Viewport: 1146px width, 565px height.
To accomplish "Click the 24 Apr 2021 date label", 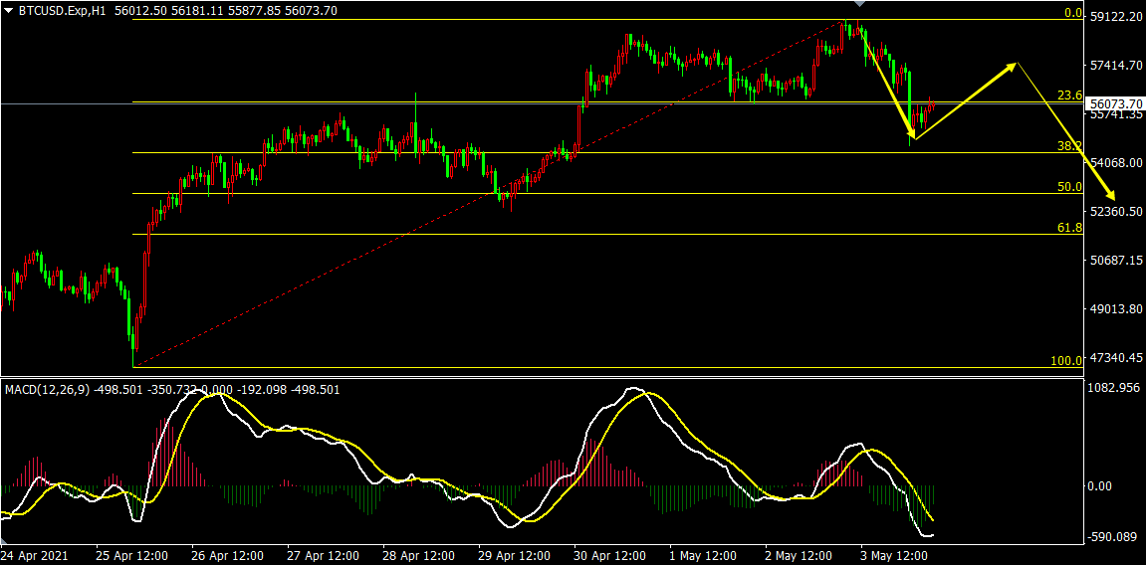I will click(x=35, y=555).
